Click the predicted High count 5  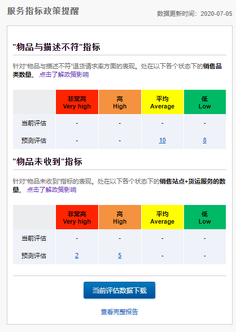pyautogui.click(x=120, y=255)
